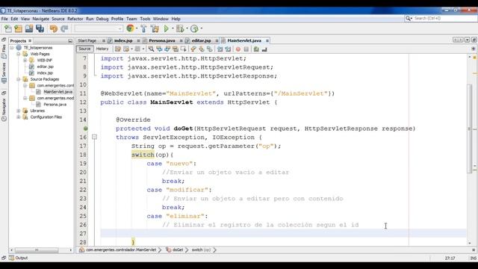This screenshot has width=478, height=269.
Task: Expand the WEB-INF folder
Action: point(25,61)
